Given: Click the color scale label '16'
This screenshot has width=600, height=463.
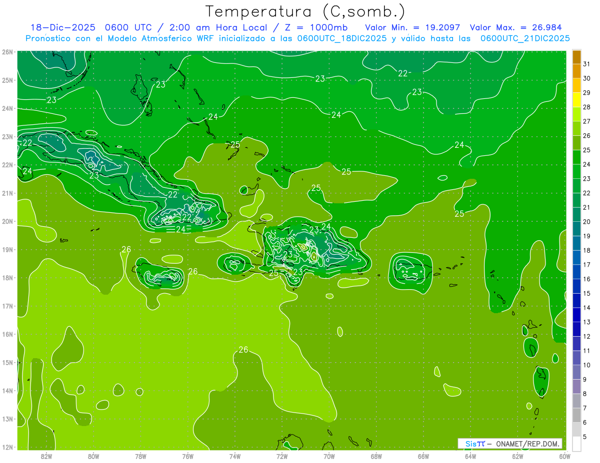Looking at the screenshot, I should tap(587, 279).
